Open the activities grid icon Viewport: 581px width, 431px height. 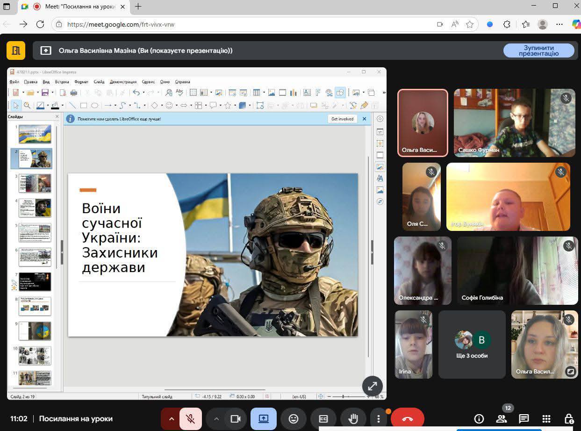(546, 419)
